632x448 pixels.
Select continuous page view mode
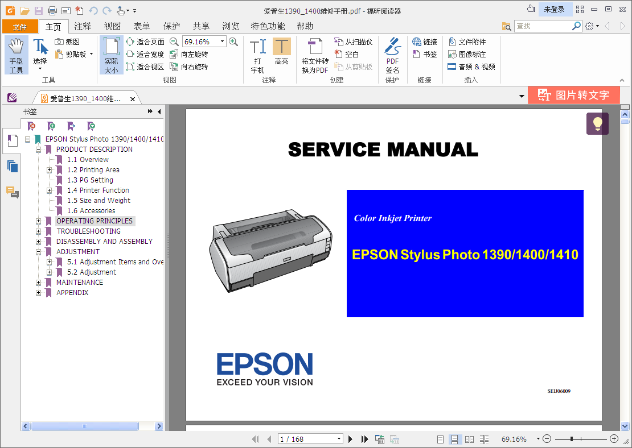455,439
